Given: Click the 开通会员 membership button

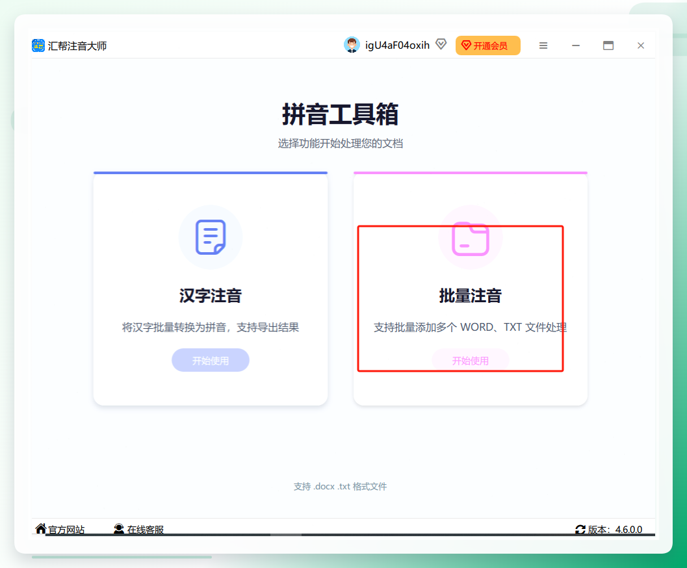Looking at the screenshot, I should click(x=487, y=45).
